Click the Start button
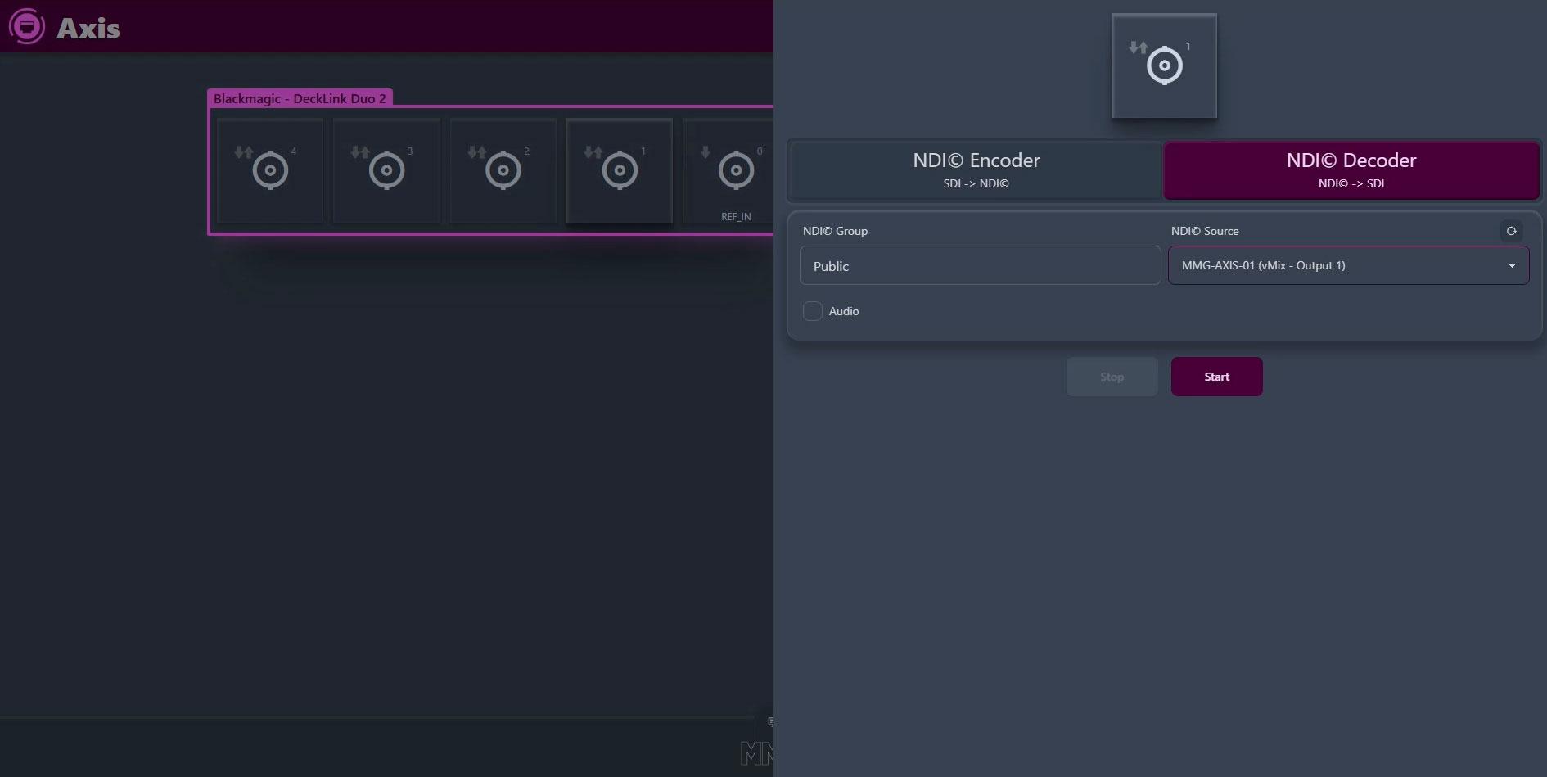The image size is (1547, 777). pos(1216,377)
